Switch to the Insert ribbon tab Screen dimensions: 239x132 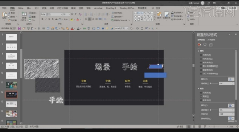coord(29,8)
